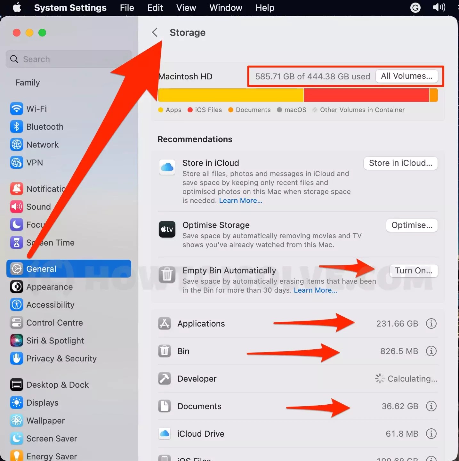Open Sound settings speaker icon
Image resolution: width=459 pixels, height=461 pixels.
click(x=16, y=207)
